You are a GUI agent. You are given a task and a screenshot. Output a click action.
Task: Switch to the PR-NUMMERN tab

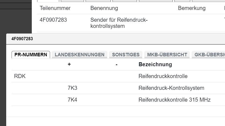[31, 55]
